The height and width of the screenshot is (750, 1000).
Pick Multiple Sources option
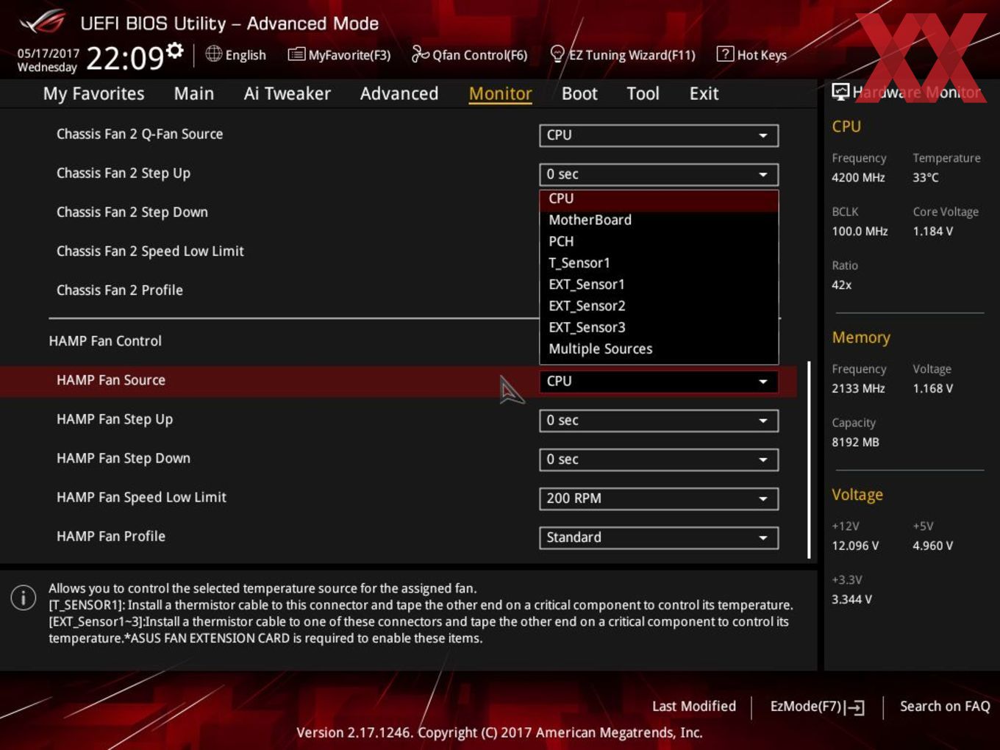pyautogui.click(x=659, y=349)
